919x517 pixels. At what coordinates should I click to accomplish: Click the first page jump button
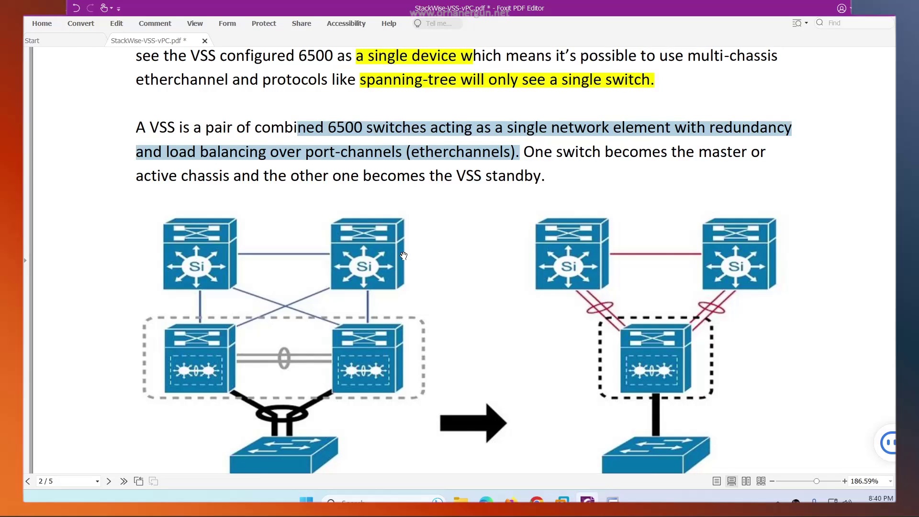[28, 481]
